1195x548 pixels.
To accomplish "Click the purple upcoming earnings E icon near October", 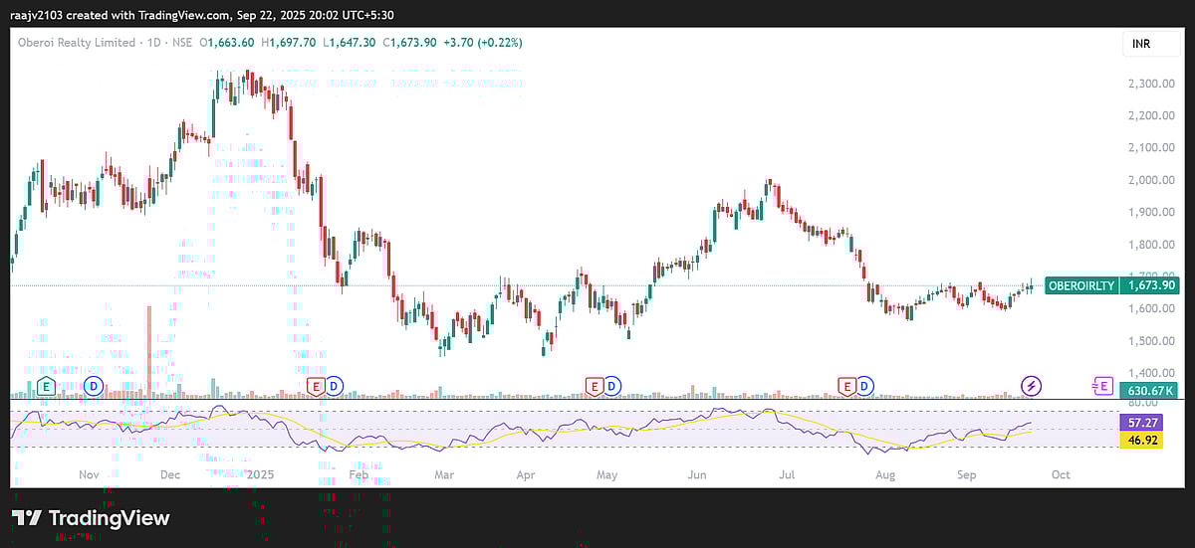I will pos(1101,385).
